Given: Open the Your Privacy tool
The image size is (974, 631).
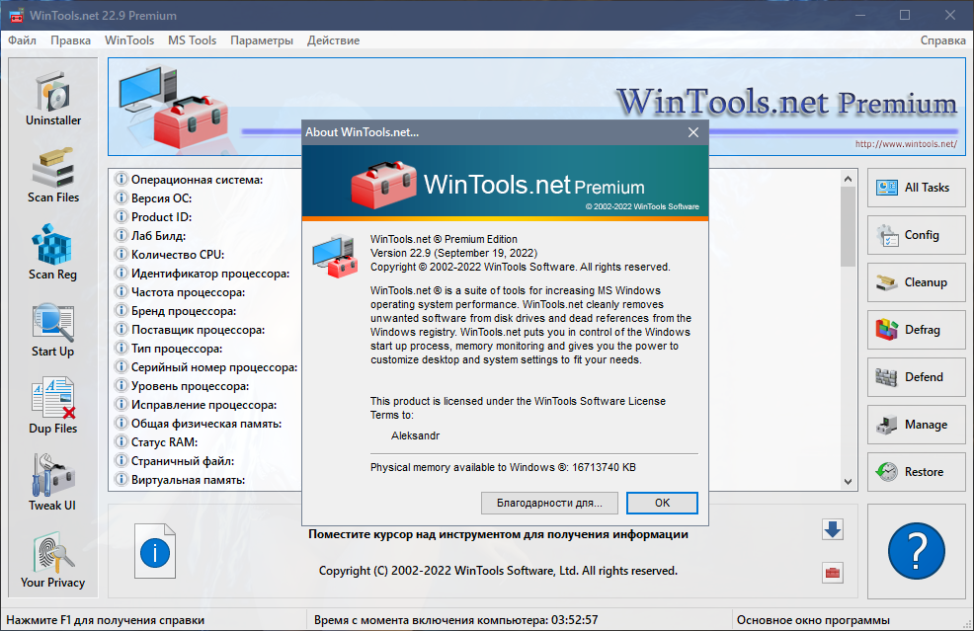Looking at the screenshot, I should (x=52, y=561).
